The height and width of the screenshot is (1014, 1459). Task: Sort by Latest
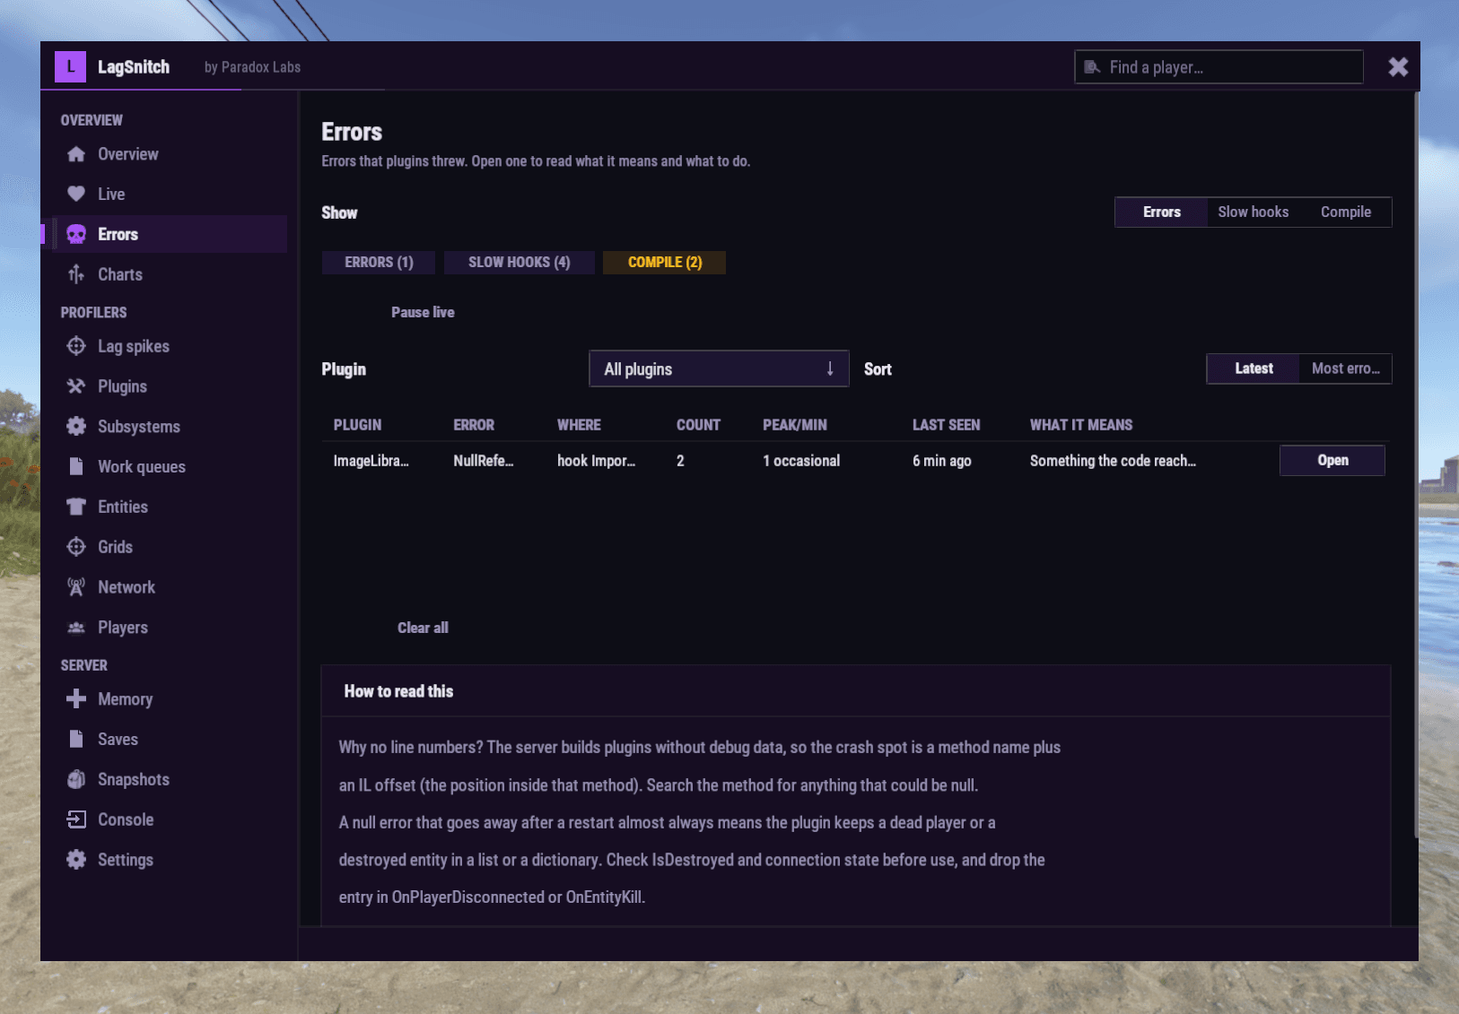(1254, 368)
